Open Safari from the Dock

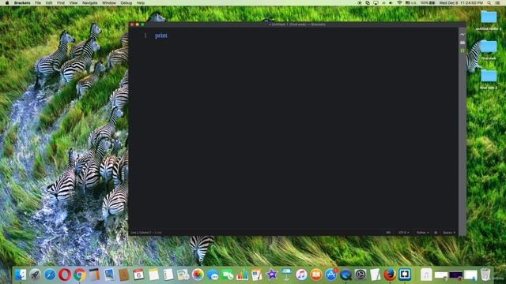click(x=50, y=275)
